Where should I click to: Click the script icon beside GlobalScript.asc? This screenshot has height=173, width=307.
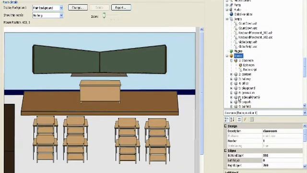coord(236,47)
